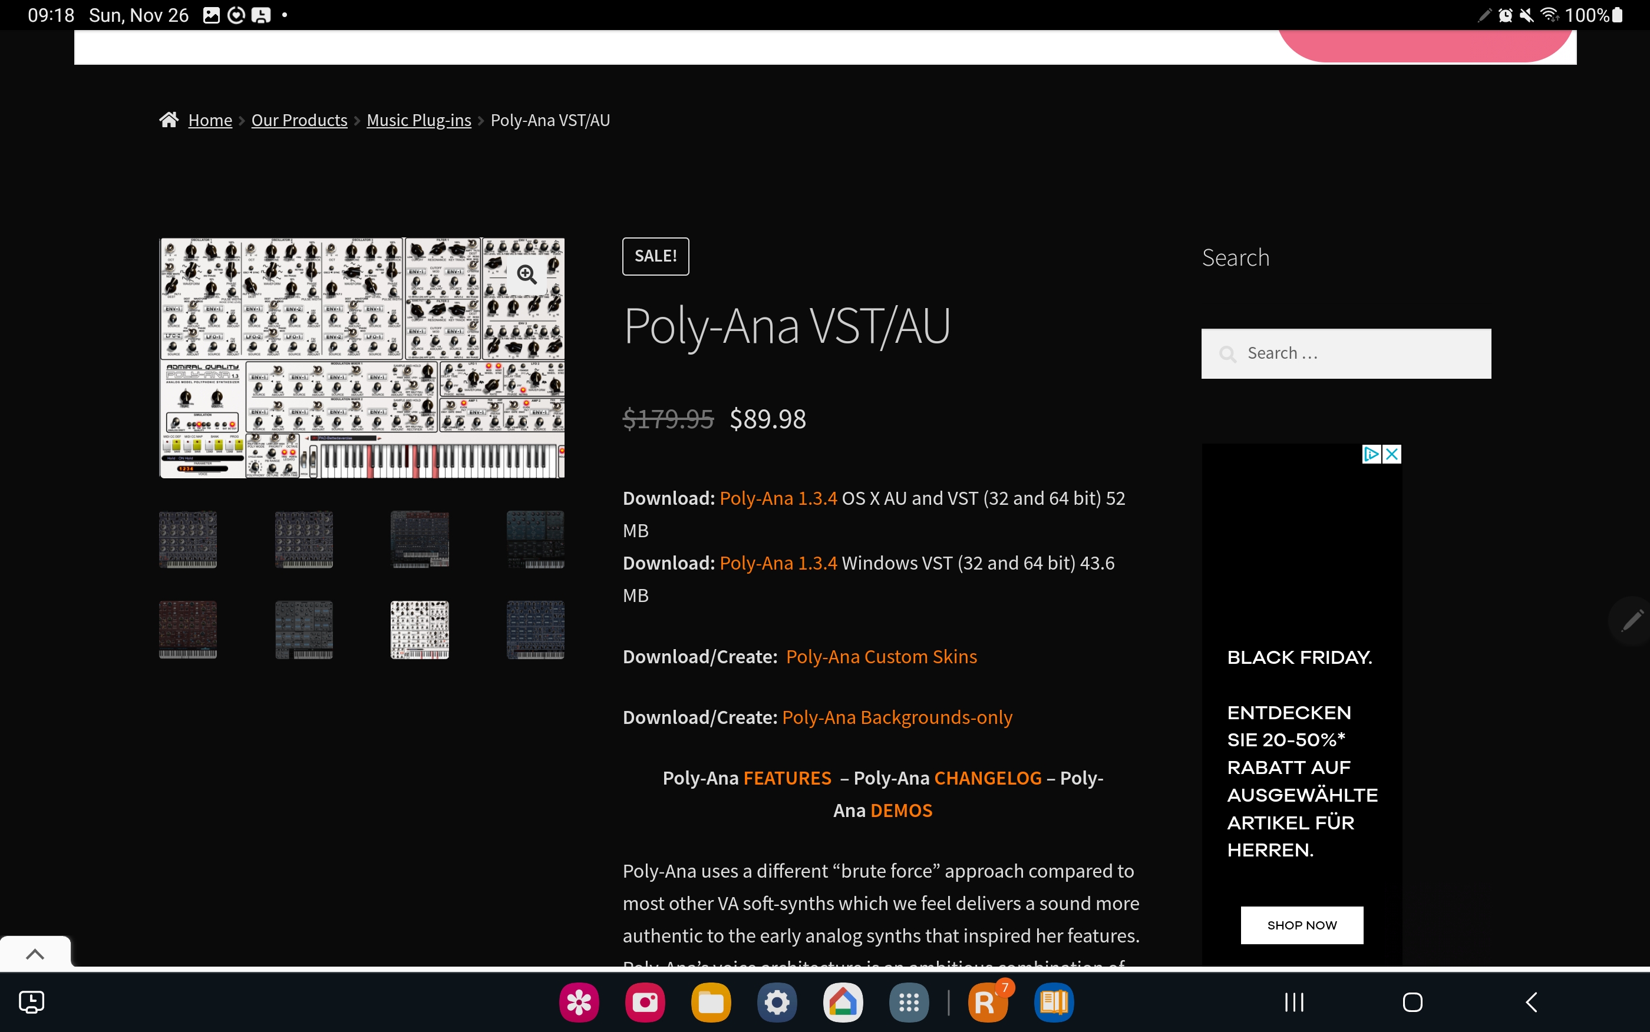
Task: Select the white skin thumbnail in gallery
Action: (x=419, y=629)
